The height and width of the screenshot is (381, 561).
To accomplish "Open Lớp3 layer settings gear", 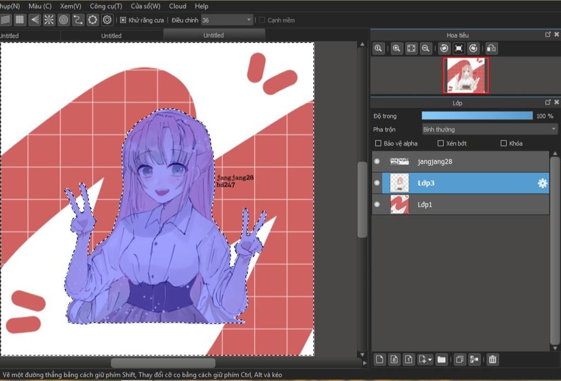I will [x=542, y=183].
